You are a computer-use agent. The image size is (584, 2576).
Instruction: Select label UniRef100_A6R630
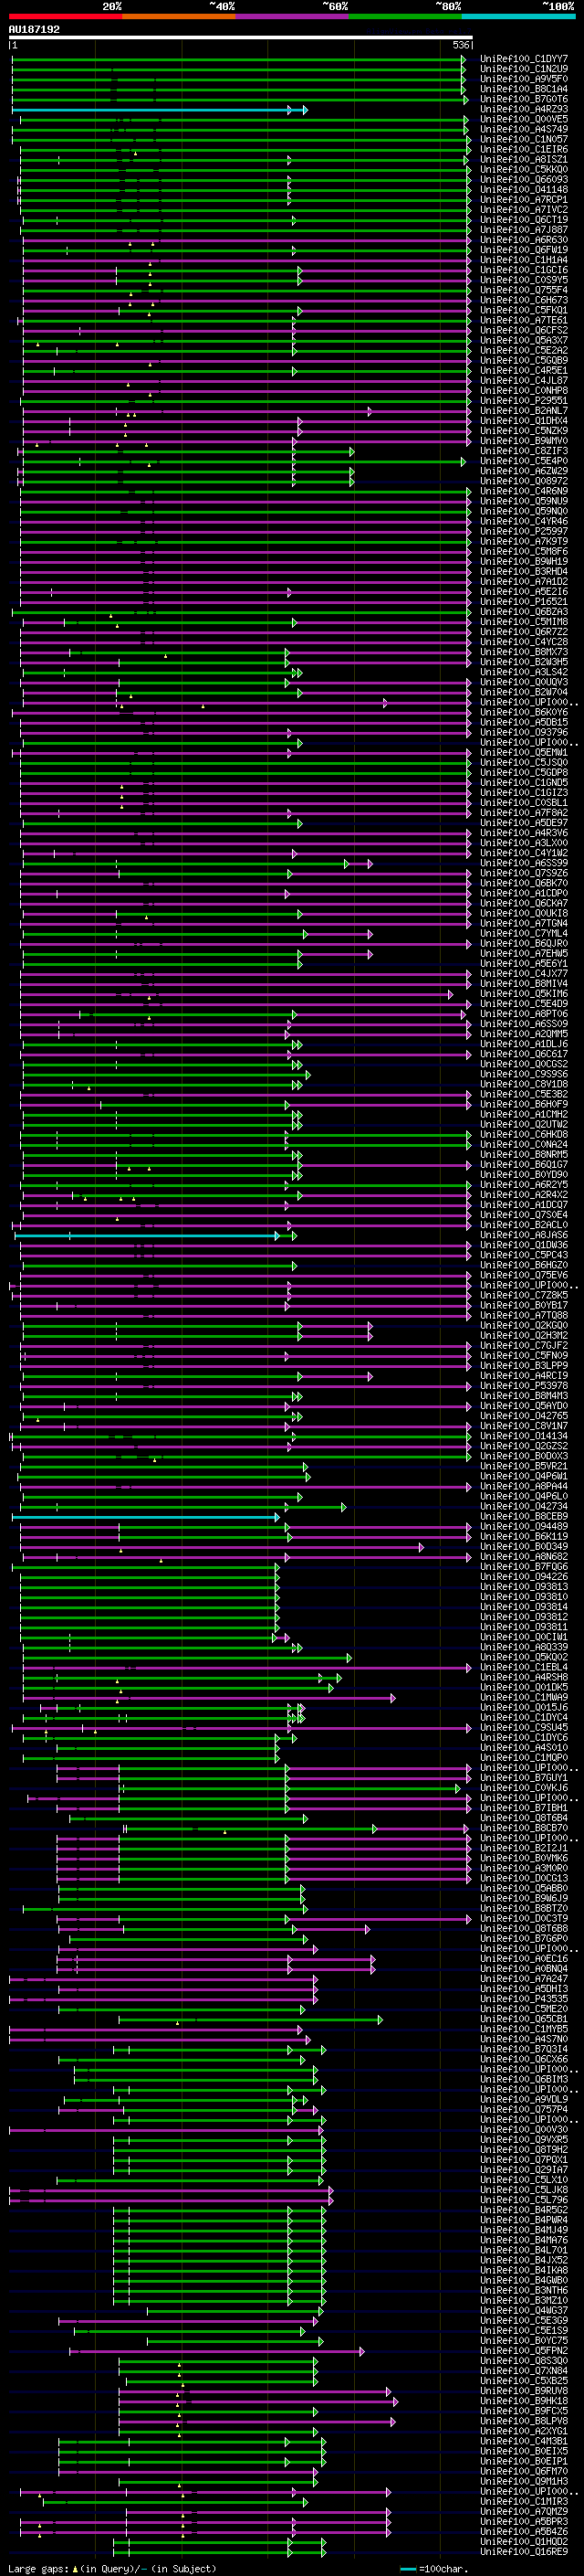(x=523, y=240)
